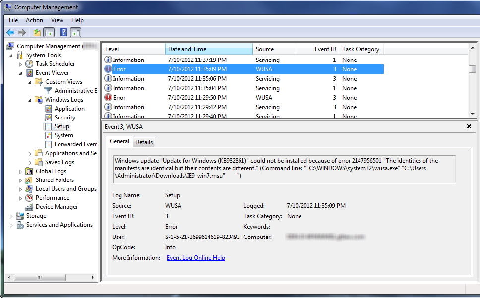Select Device Manager in the tree
Screen dimensions: 480x298
57,207
